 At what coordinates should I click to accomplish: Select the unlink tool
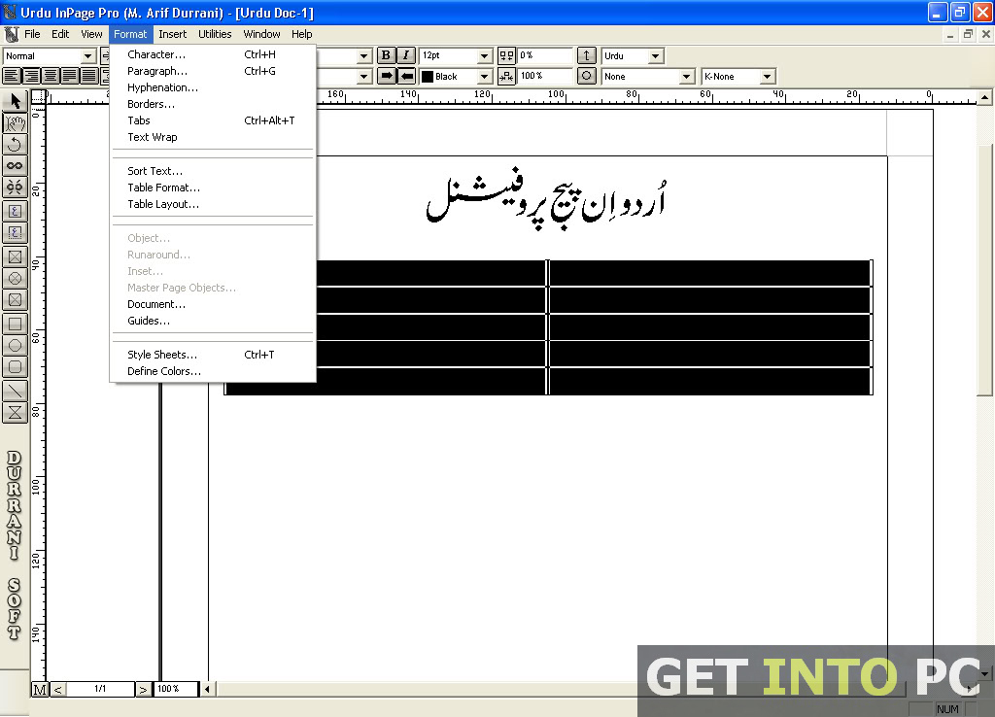[x=16, y=188]
